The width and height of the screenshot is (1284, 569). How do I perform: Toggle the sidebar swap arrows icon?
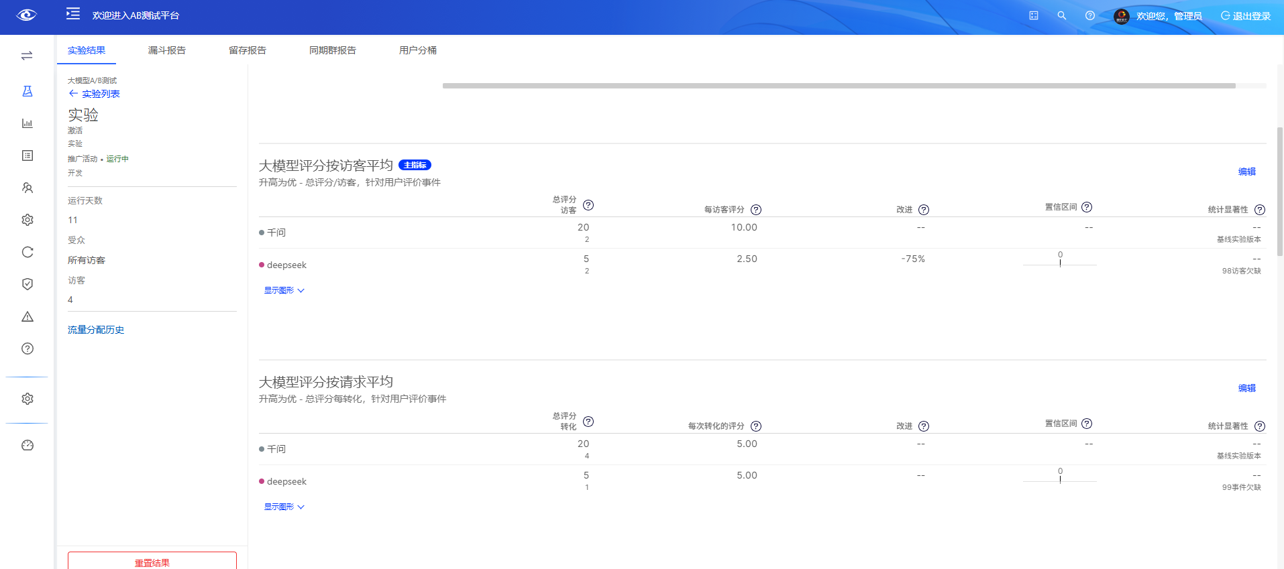27,56
